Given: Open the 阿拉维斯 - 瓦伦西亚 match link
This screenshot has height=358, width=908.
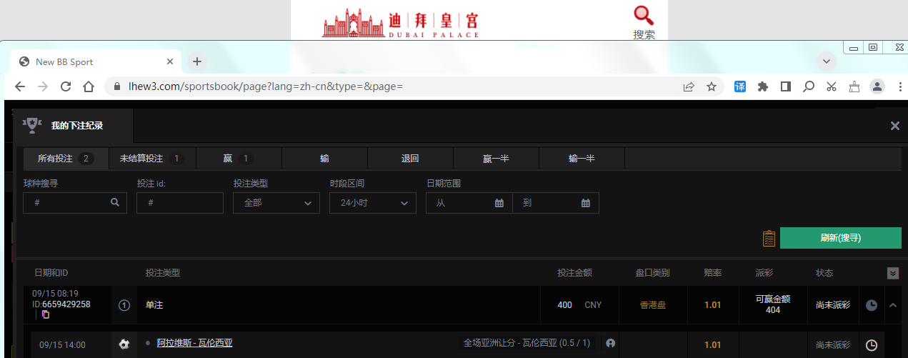Looking at the screenshot, I should click(x=194, y=343).
